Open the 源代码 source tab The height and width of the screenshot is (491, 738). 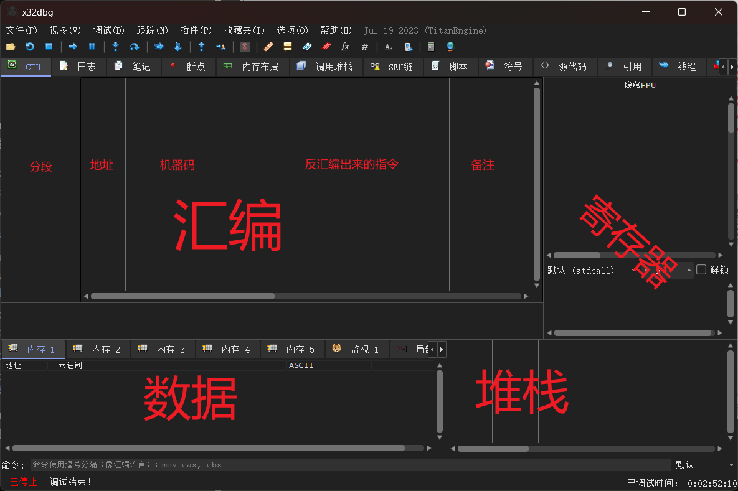(565, 67)
